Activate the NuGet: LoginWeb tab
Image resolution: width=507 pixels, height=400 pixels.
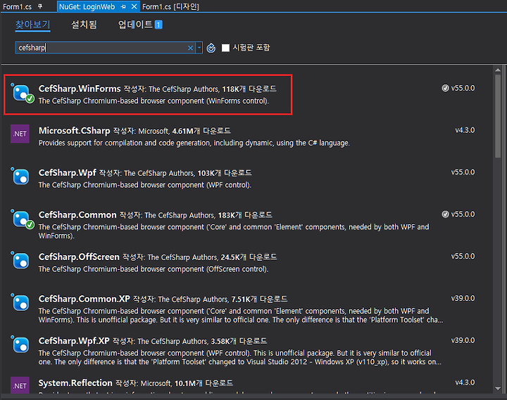[x=87, y=6]
